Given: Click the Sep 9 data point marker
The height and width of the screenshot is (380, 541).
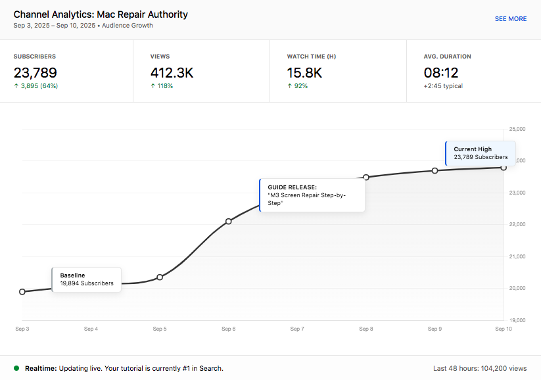Looking at the screenshot, I should click(x=435, y=171).
